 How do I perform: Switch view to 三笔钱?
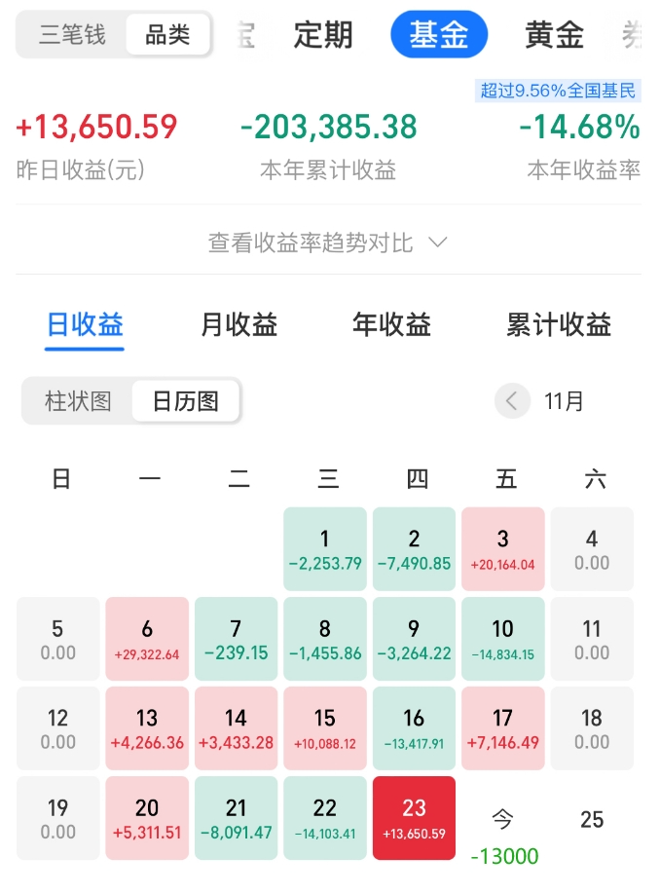72,35
